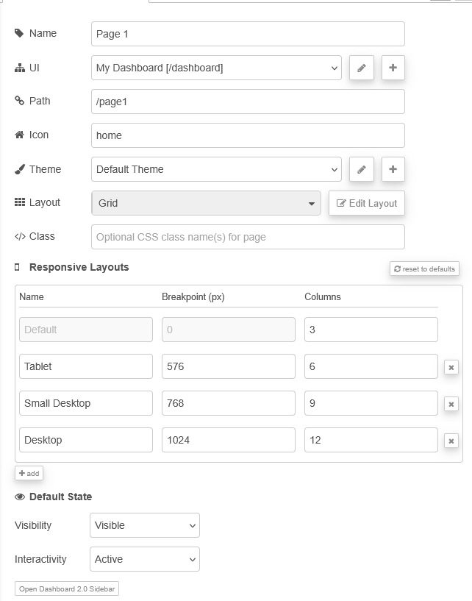Expand the Theme dropdown
This screenshot has height=601, width=472.
point(216,169)
